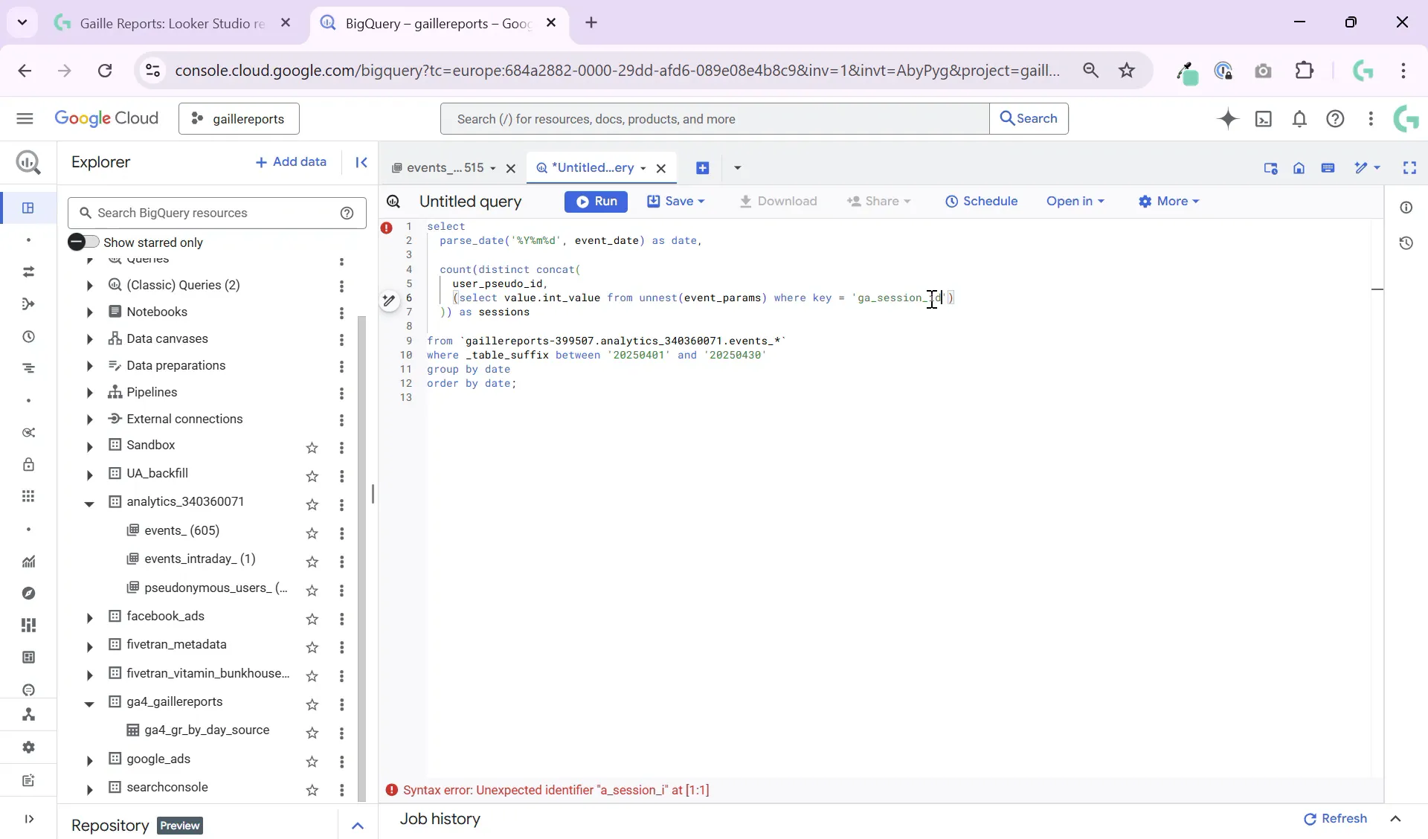
Task: Open the events_intraday_ (1) table
Action: [199, 559]
